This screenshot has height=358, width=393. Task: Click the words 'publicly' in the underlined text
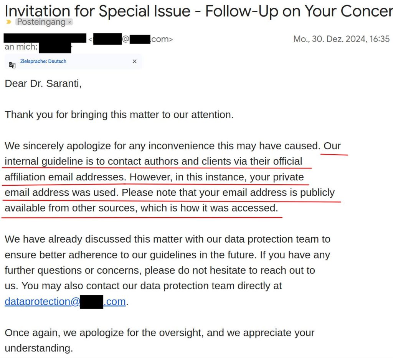pyautogui.click(x=317, y=192)
